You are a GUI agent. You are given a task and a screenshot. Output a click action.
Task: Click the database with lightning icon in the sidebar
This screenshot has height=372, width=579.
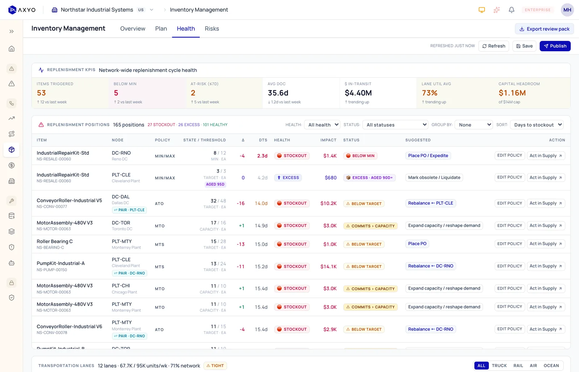[x=12, y=216]
